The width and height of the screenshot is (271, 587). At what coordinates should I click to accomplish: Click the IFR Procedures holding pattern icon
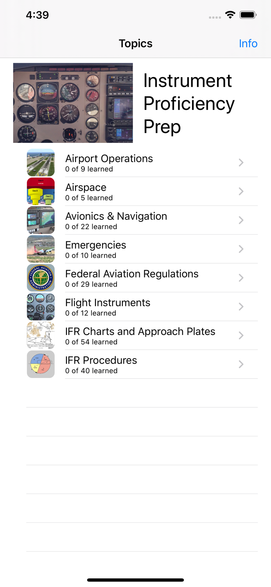(x=41, y=364)
